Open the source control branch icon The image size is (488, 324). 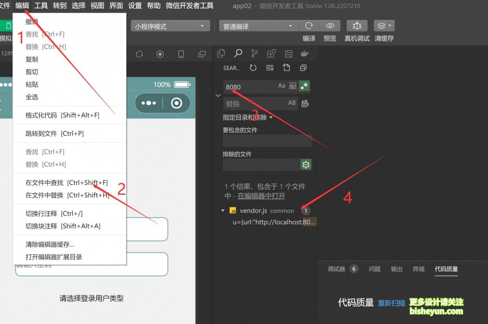(x=255, y=53)
